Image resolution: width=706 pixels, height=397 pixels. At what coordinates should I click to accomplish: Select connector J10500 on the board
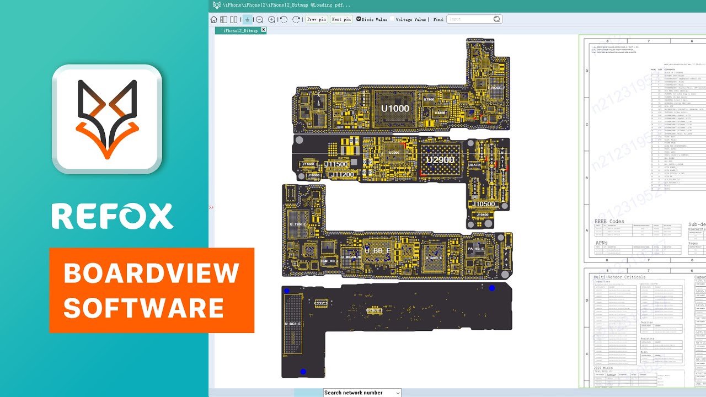[x=484, y=204]
